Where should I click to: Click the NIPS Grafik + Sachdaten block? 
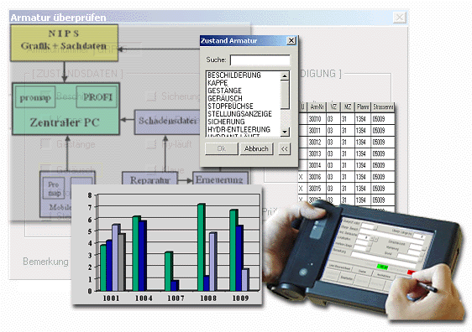[x=64, y=43]
